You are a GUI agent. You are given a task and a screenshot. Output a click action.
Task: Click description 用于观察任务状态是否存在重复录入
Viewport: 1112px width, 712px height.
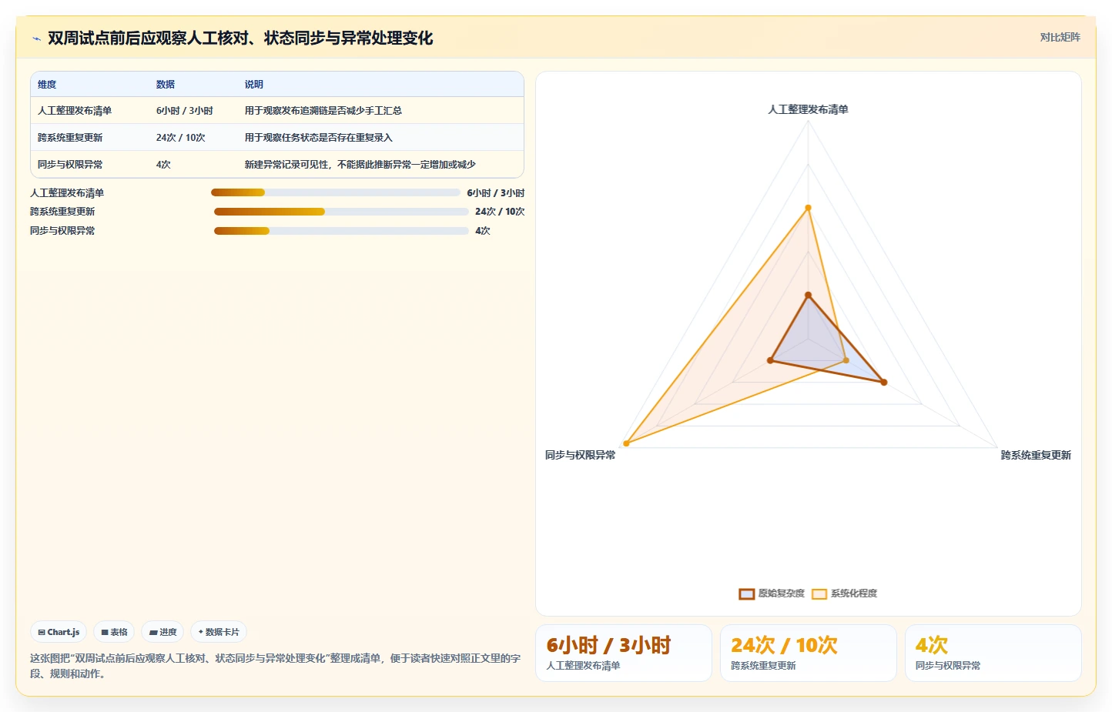pyautogui.click(x=319, y=138)
